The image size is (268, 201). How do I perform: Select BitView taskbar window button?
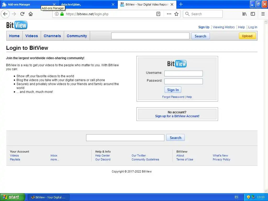tap(49, 197)
